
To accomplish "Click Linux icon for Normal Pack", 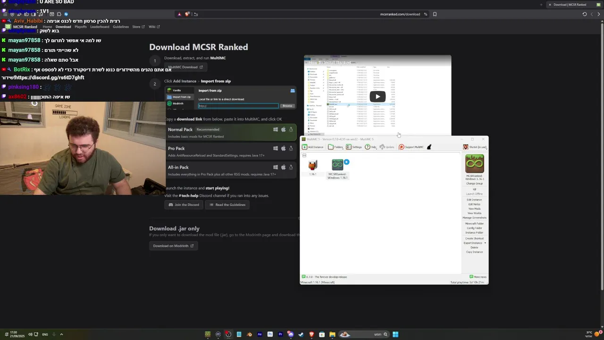I will pyautogui.click(x=291, y=129).
